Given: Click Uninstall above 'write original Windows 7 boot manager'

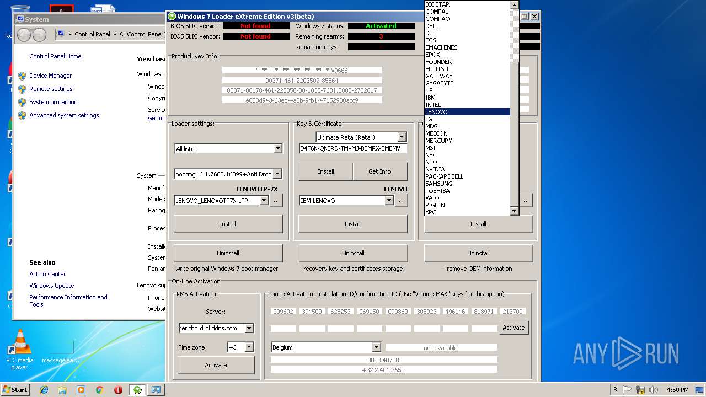Looking at the screenshot, I should pyautogui.click(x=228, y=253).
